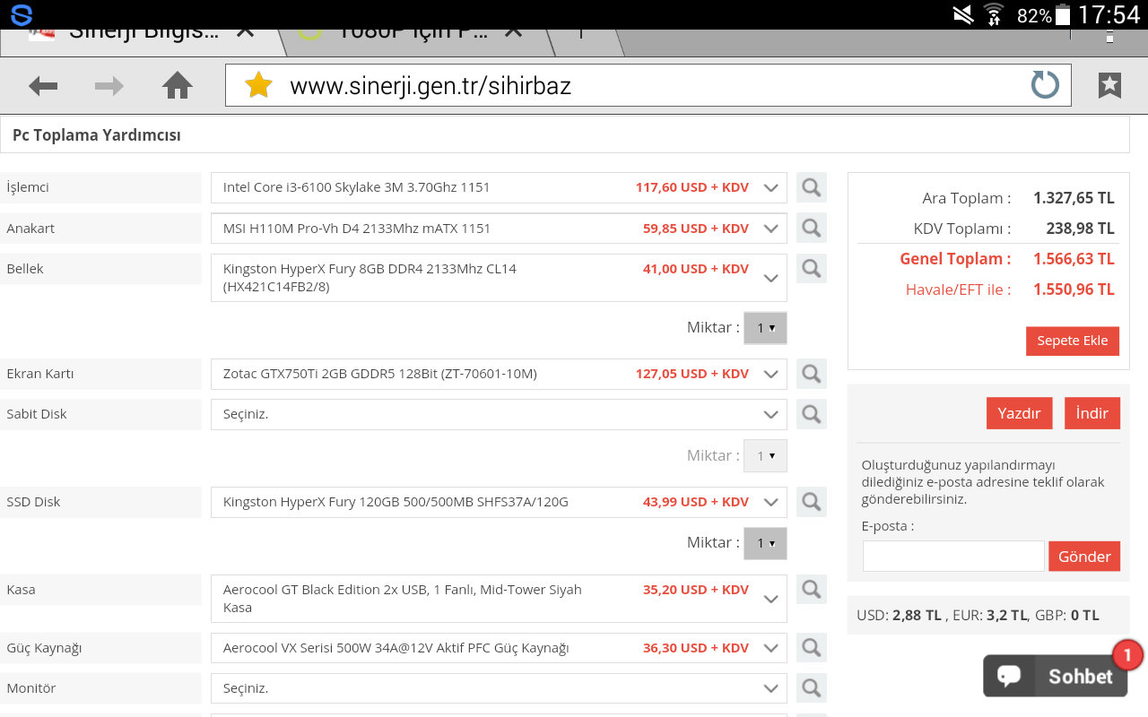Open the Kasa dropdown with Aerocool GT
The height and width of the screenshot is (717, 1148).
pyautogui.click(x=499, y=599)
